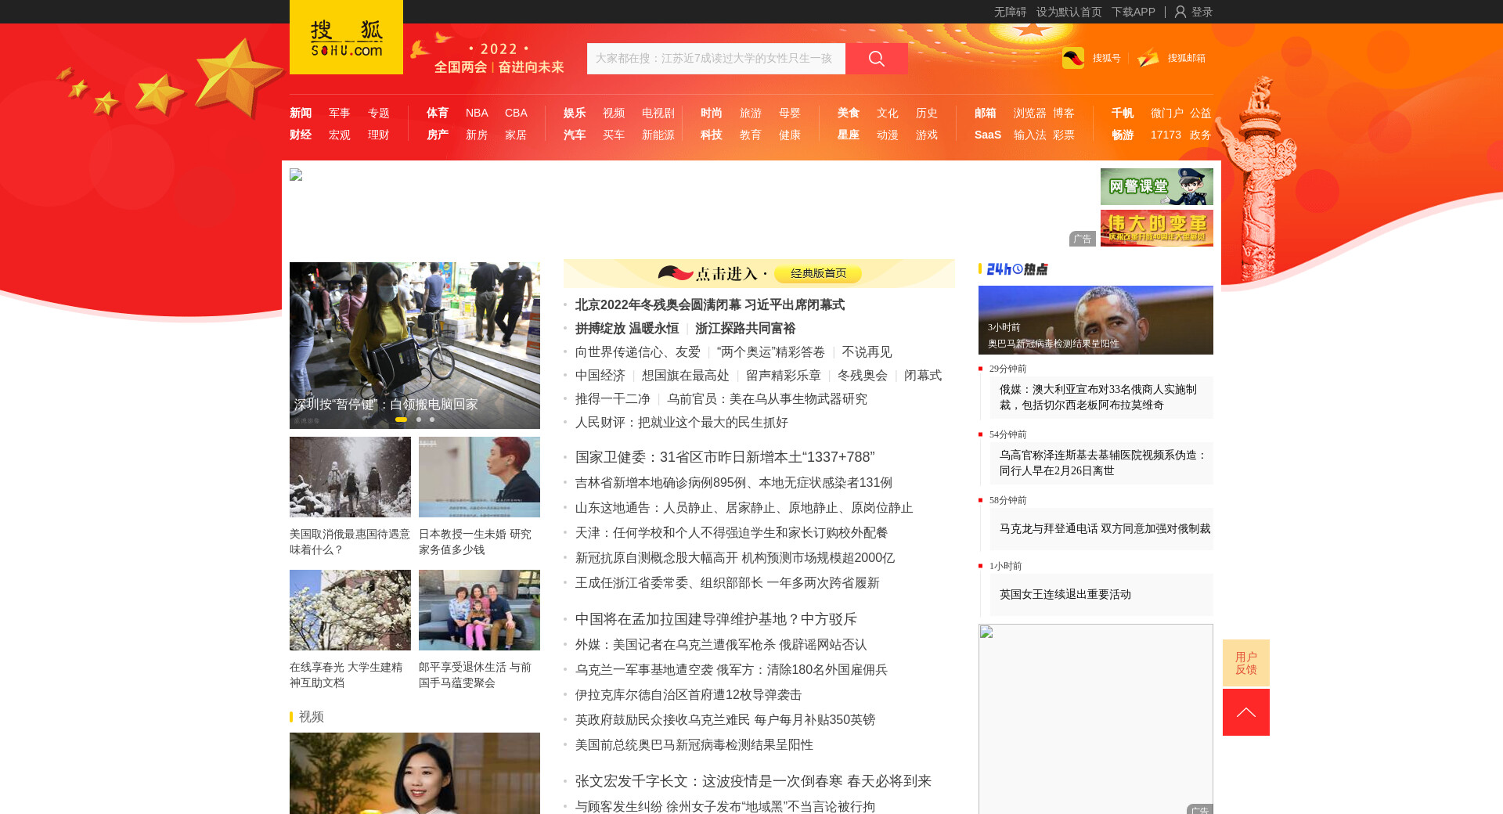
Task: Click the red search magnifier button
Action: pyautogui.click(x=876, y=59)
